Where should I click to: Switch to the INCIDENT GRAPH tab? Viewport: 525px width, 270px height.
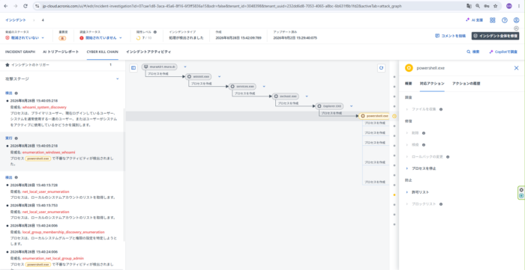20,52
